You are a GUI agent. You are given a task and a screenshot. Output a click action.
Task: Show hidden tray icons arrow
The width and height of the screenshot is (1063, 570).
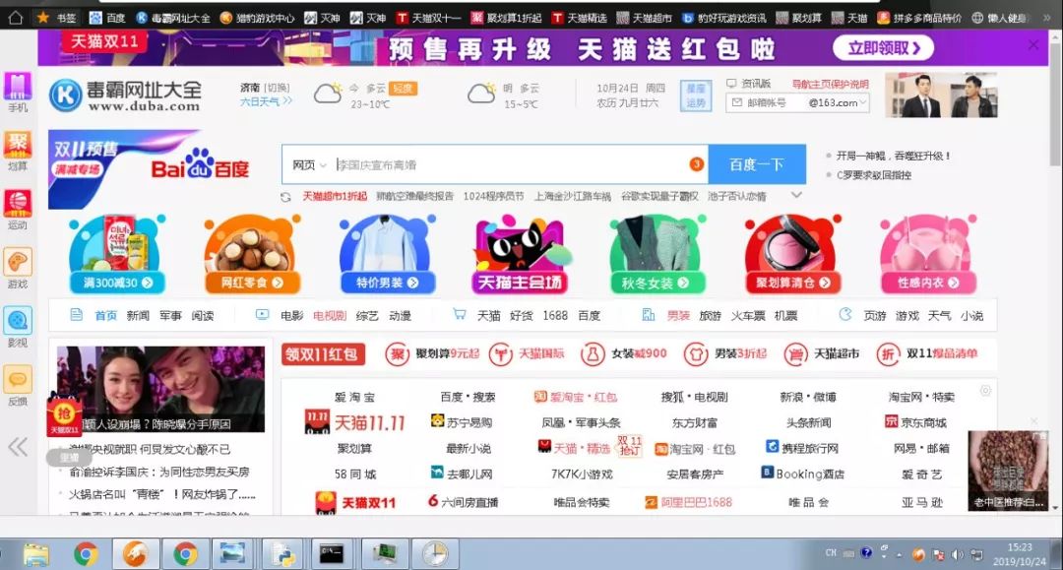[900, 554]
